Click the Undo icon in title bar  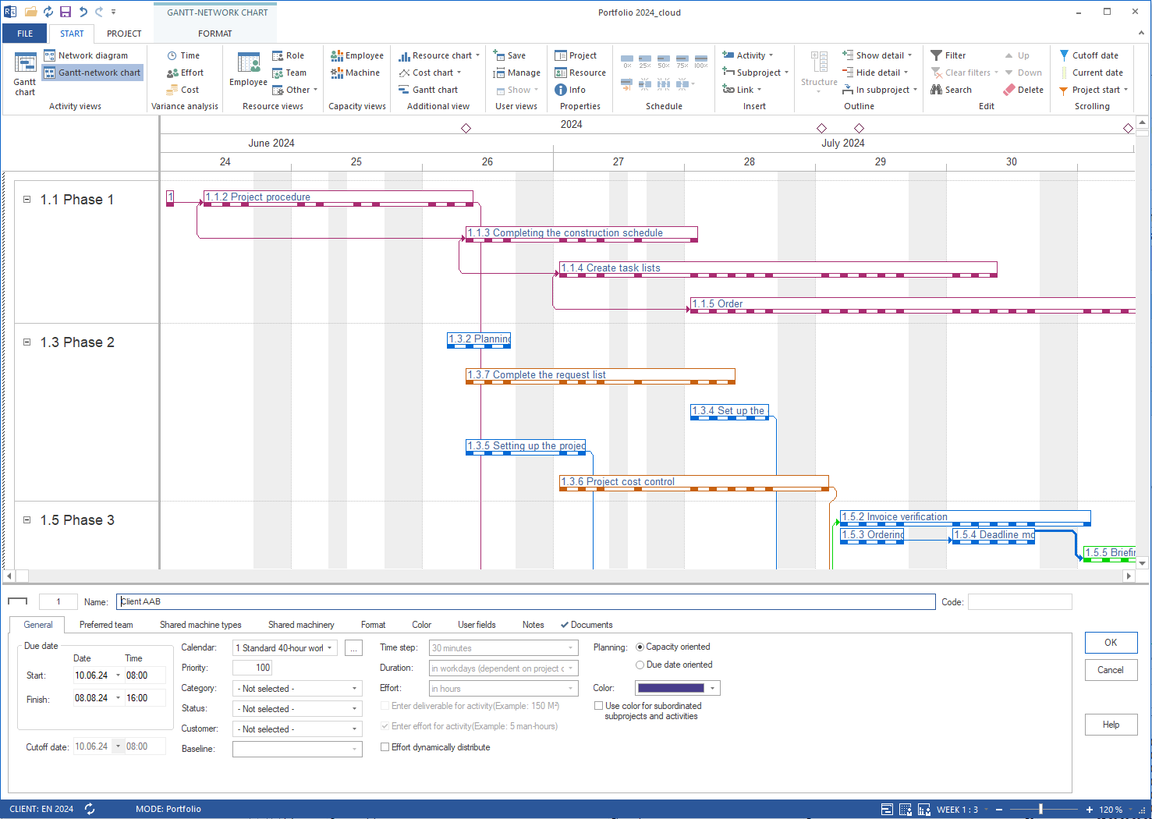83,12
